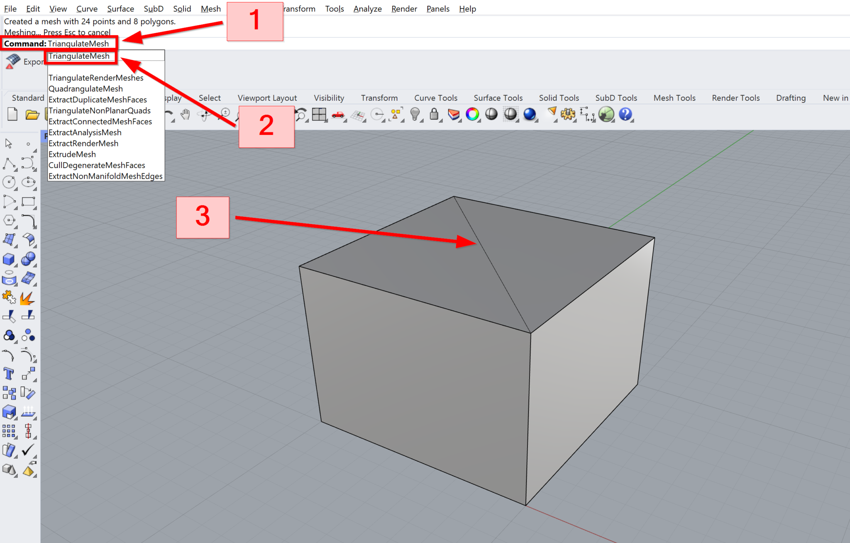Select QuadrangulateMesh from the command suggestions
The height and width of the screenshot is (543, 850).
pyautogui.click(x=85, y=88)
